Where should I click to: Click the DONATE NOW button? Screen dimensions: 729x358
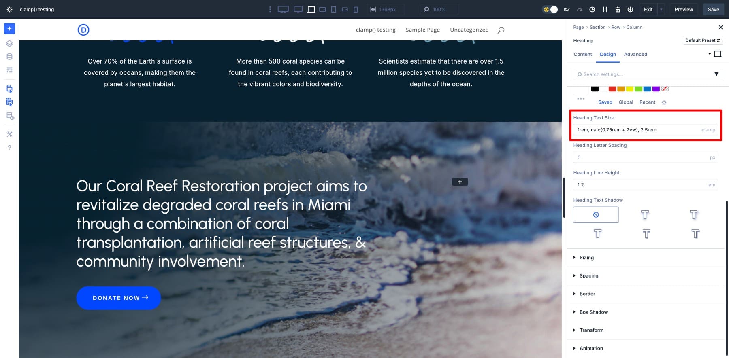(119, 298)
